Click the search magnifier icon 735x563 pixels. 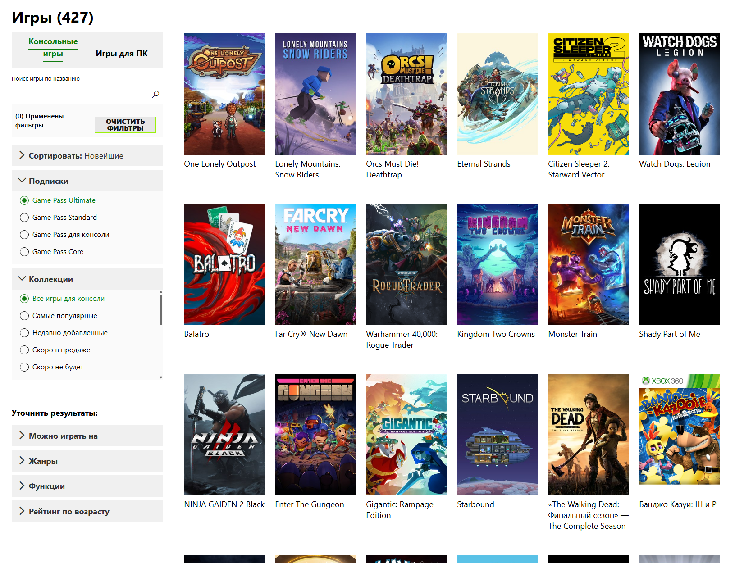tap(155, 95)
